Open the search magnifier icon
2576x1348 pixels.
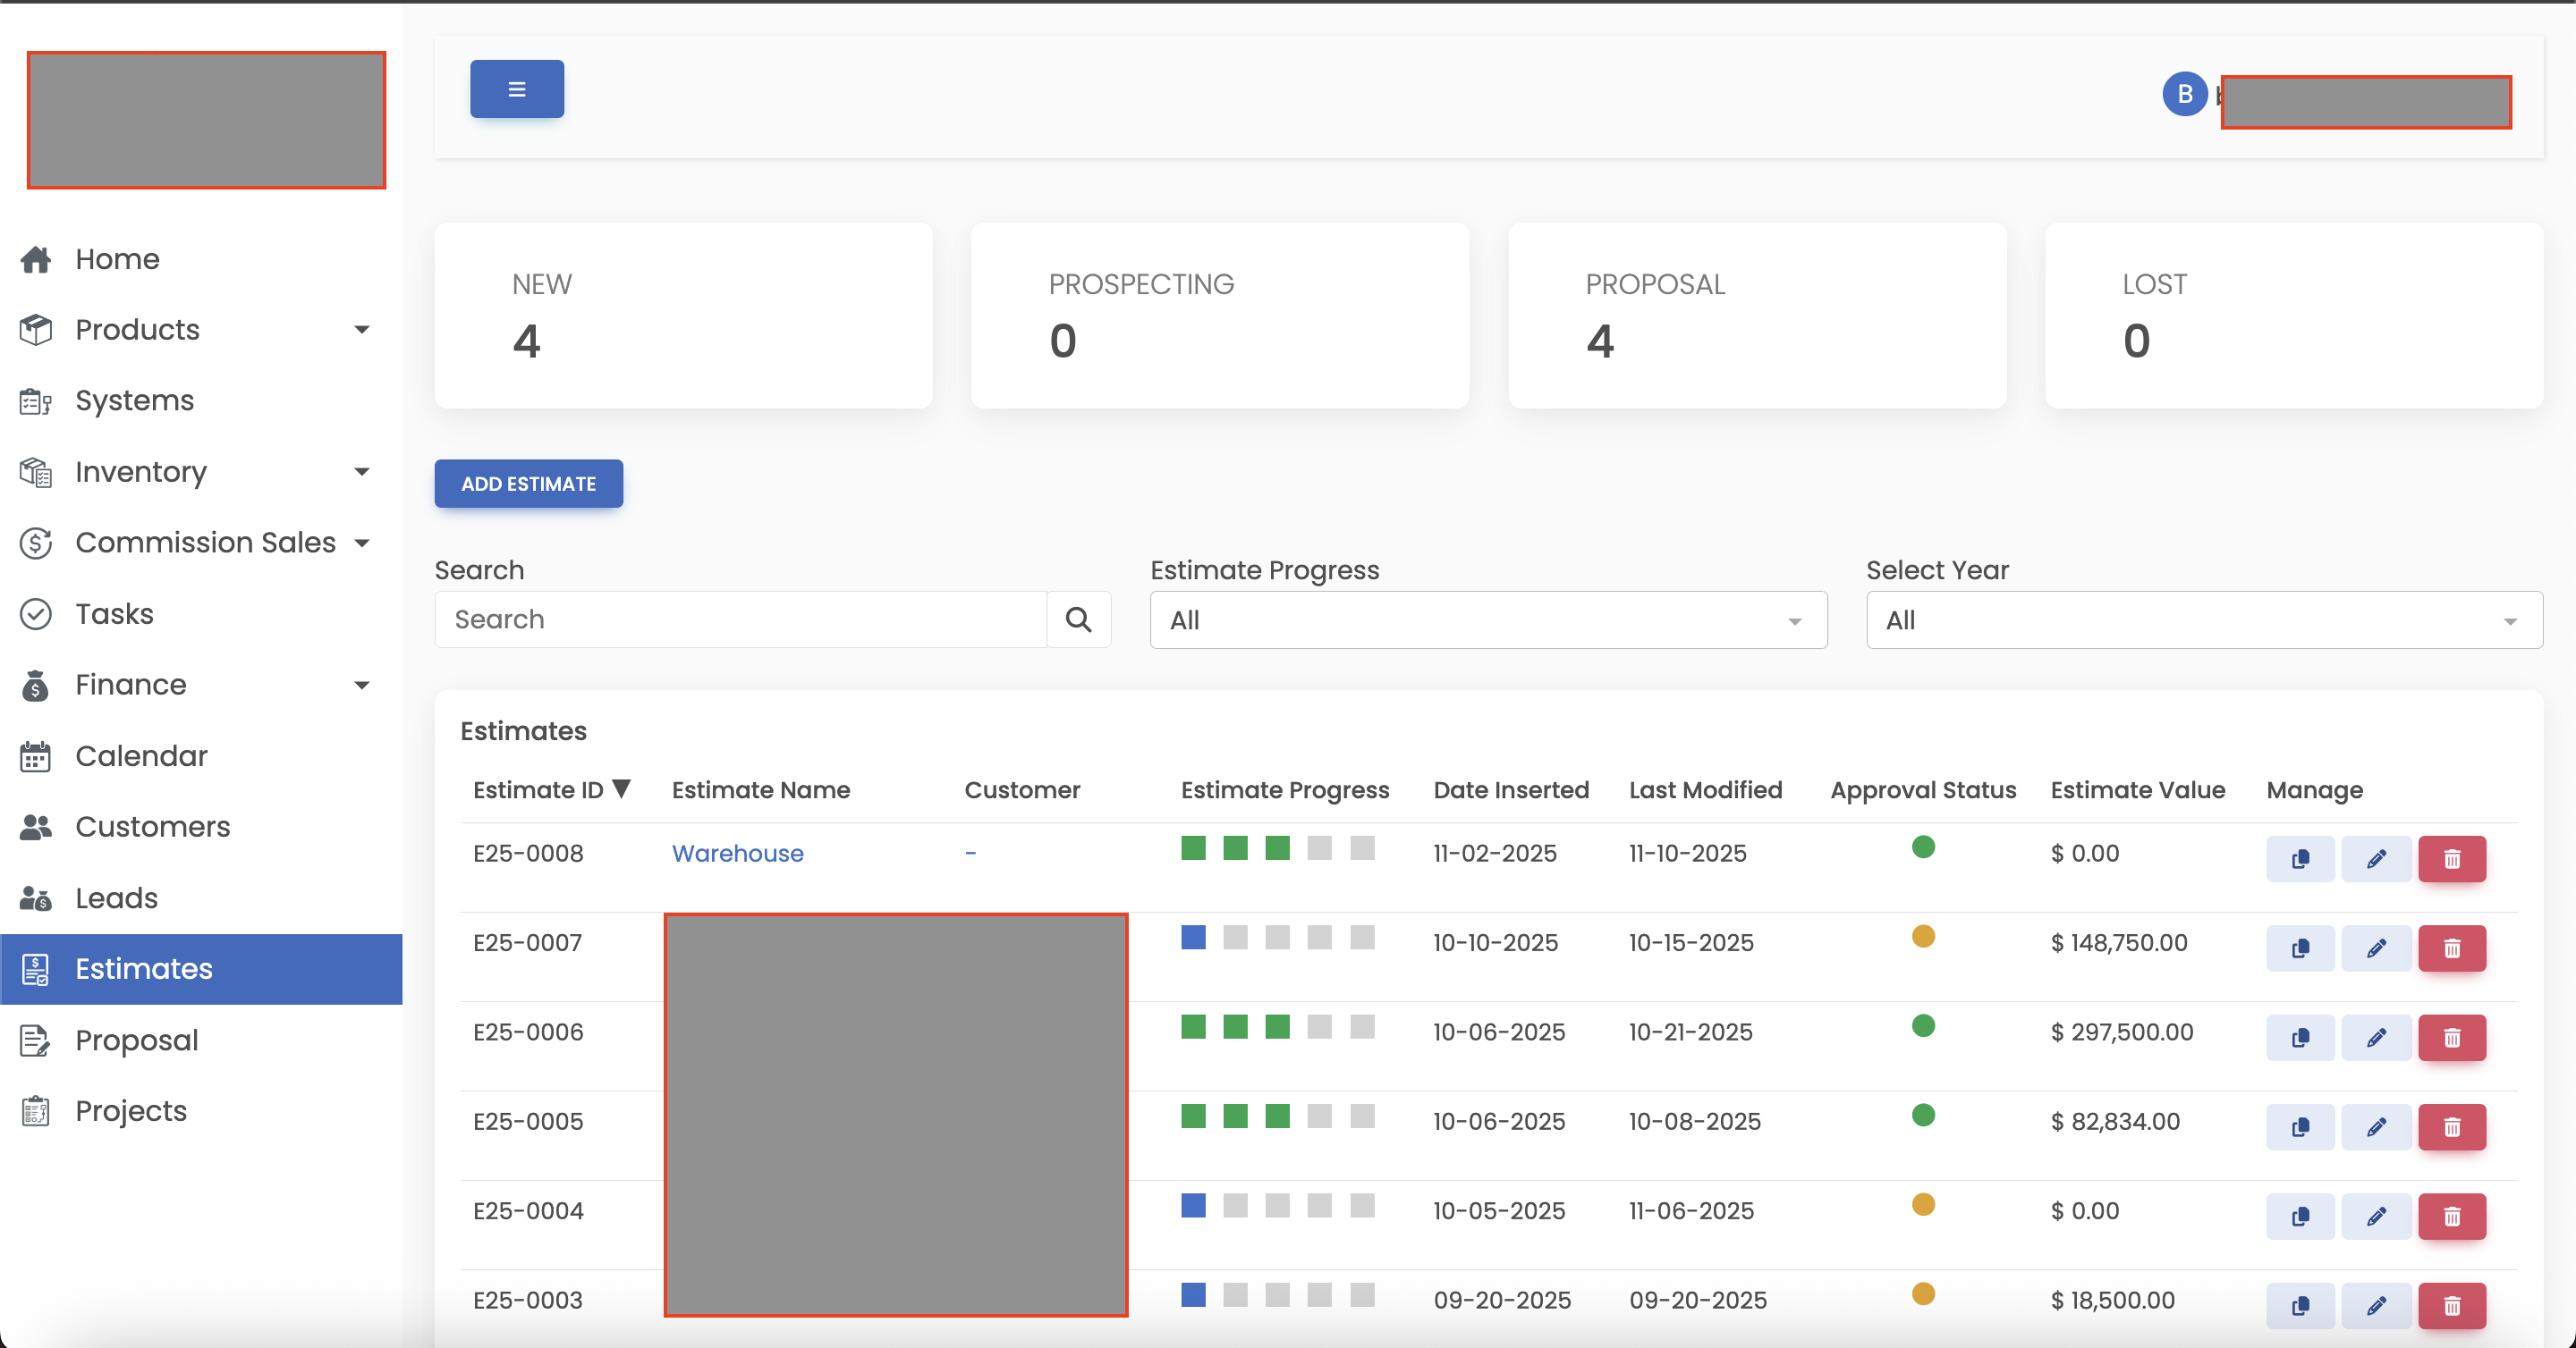click(1079, 619)
